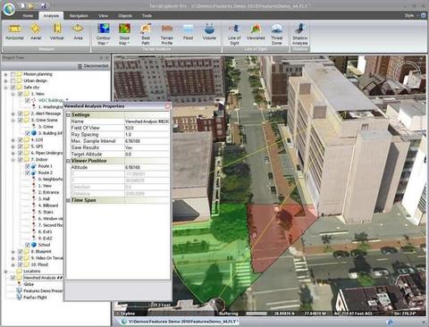The height and width of the screenshot is (327, 429).
Task: Activate the Line of Sight tool
Action: 234,34
